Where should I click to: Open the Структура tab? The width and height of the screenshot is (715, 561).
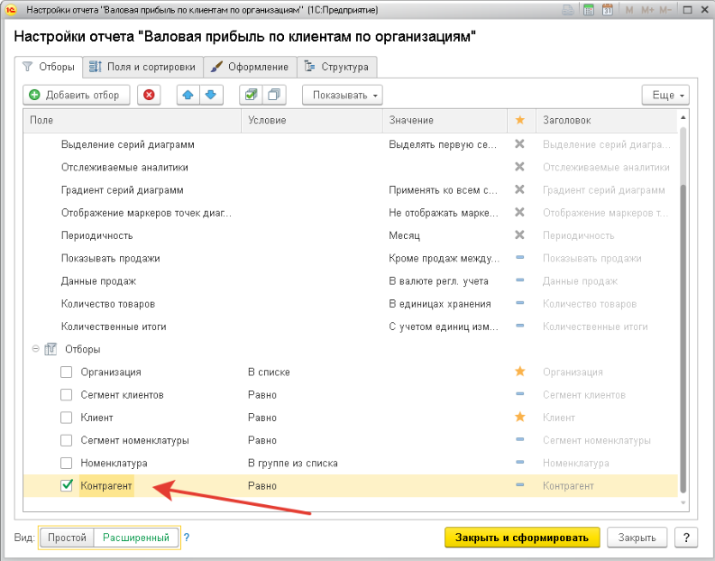pos(337,67)
